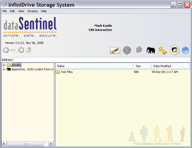Expand the AspireOne tree node
192x148 pixels.
(x=4, y=69)
